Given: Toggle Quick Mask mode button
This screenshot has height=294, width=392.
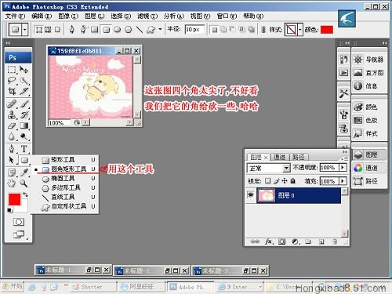Looking at the screenshot, I should tap(19, 222).
